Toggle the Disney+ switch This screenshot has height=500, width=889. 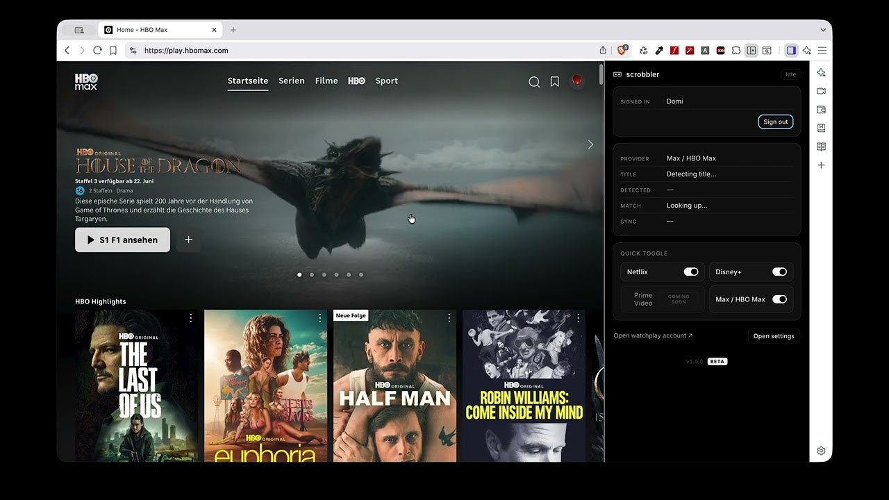click(x=779, y=272)
